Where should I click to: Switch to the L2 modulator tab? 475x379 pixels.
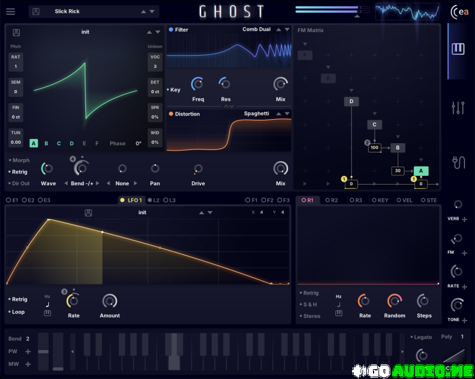153,200
